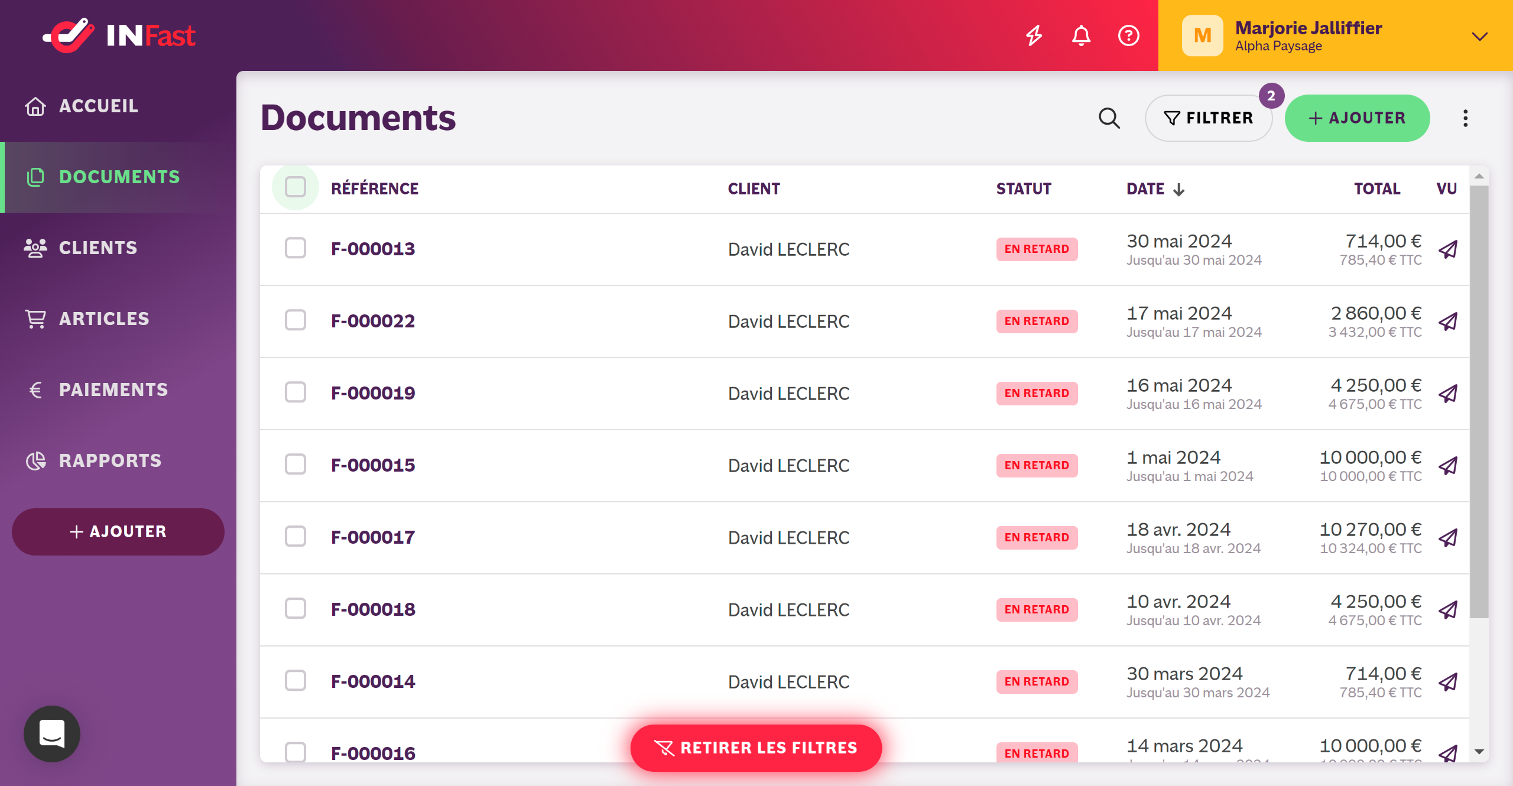Image resolution: width=1513 pixels, height=786 pixels.
Task: Expand the Marjorie Jalliffier account dropdown
Action: click(x=1479, y=36)
